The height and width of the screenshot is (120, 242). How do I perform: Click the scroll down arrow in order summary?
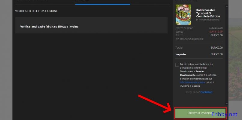click(x=226, y=103)
